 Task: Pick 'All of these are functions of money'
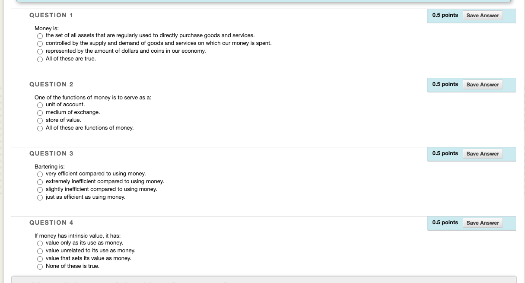point(40,128)
